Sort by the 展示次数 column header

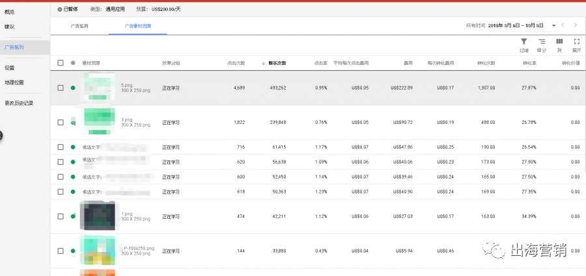pyautogui.click(x=277, y=63)
